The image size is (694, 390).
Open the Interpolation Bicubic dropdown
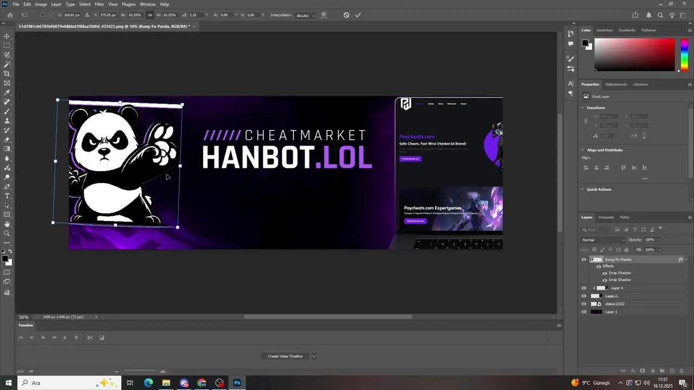[x=306, y=15]
